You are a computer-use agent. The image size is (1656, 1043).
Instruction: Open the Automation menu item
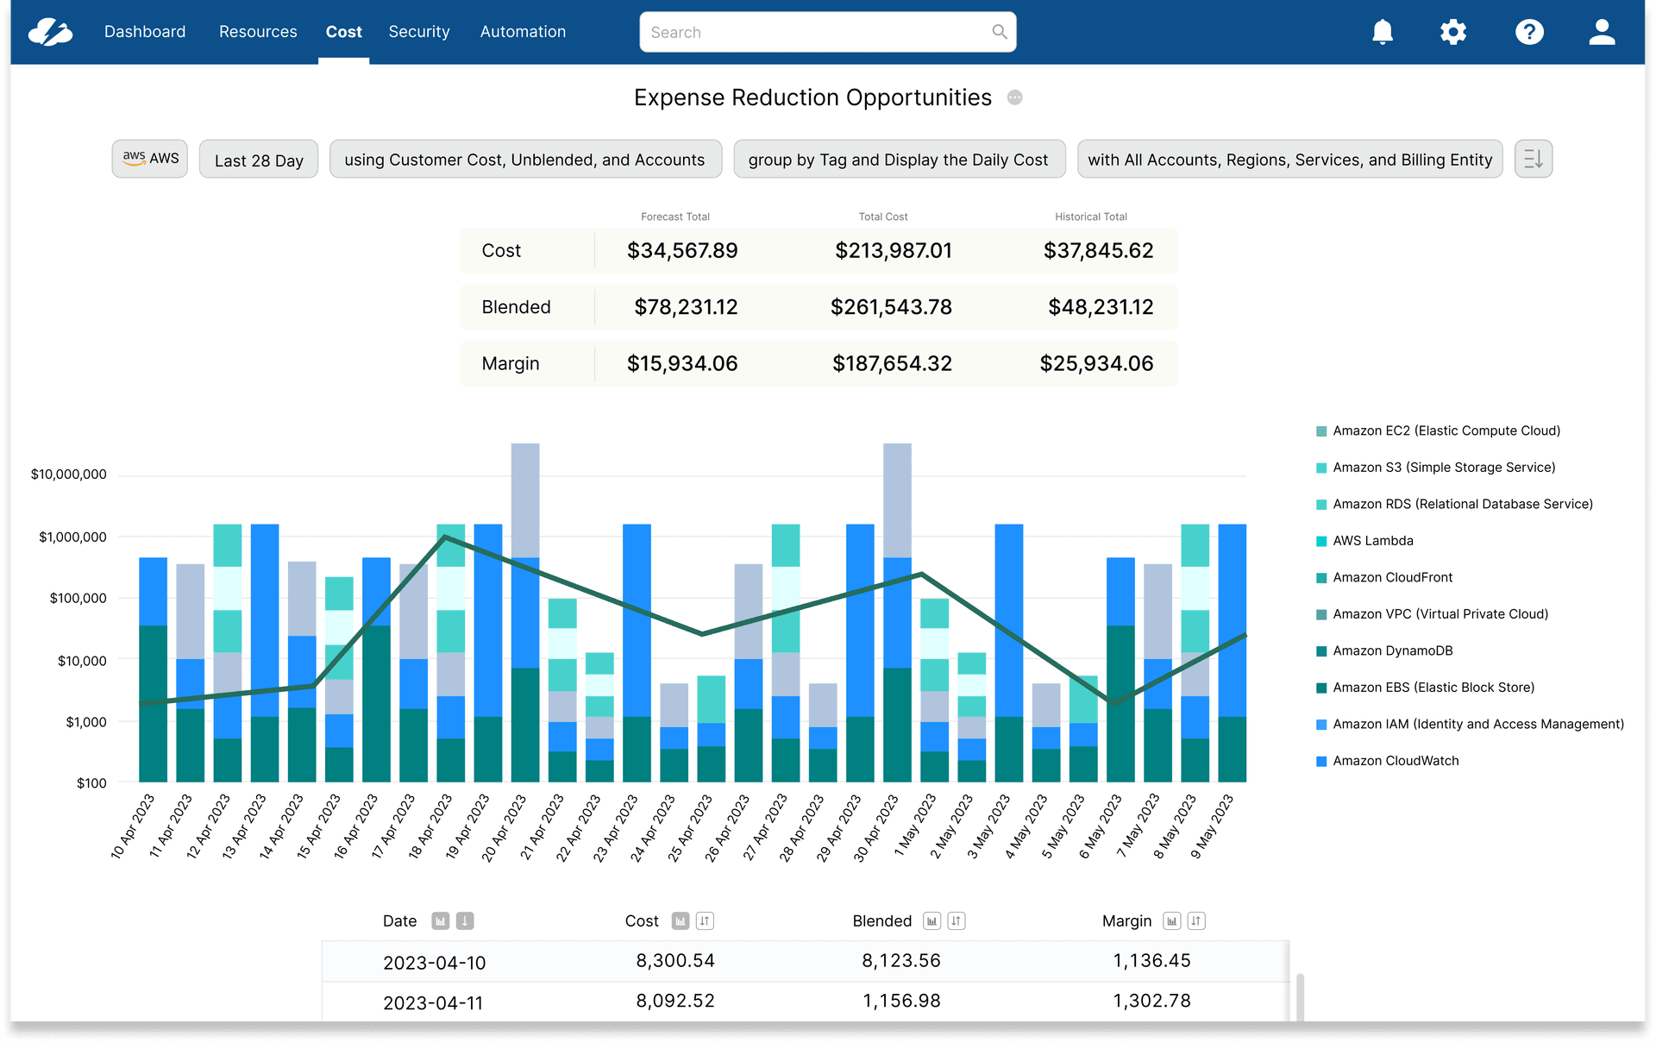[x=523, y=32]
